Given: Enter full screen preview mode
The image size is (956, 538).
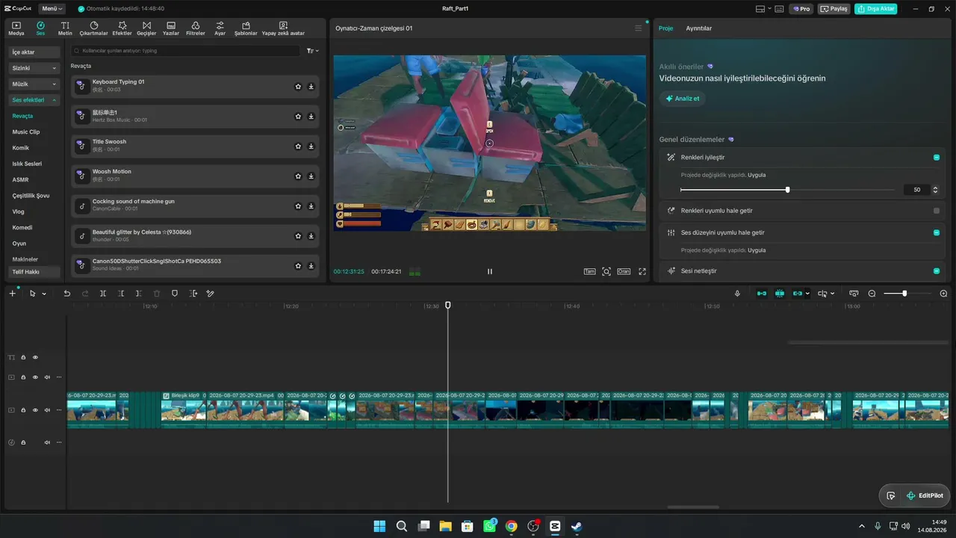Looking at the screenshot, I should [x=642, y=271].
